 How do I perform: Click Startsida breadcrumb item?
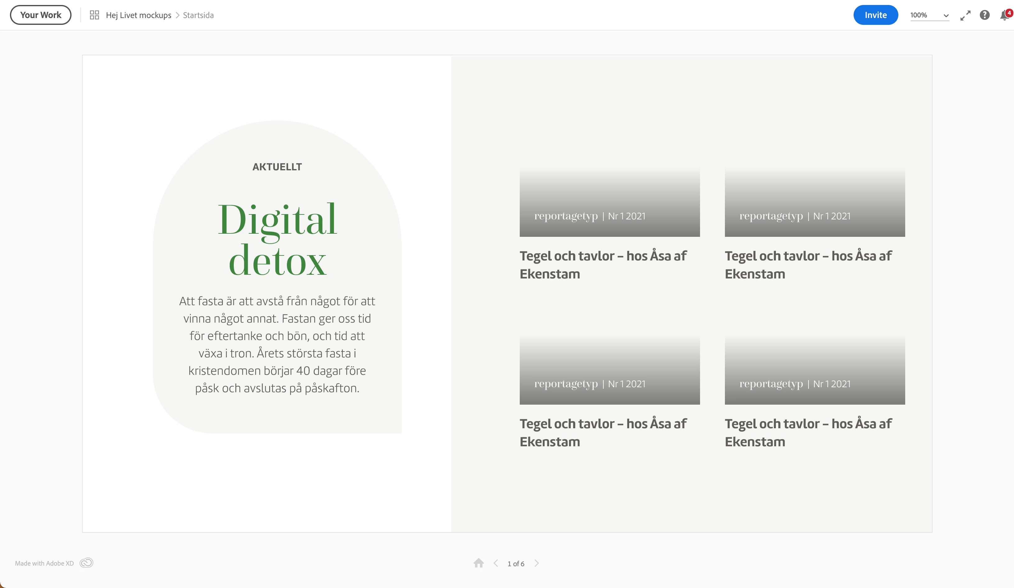click(198, 15)
